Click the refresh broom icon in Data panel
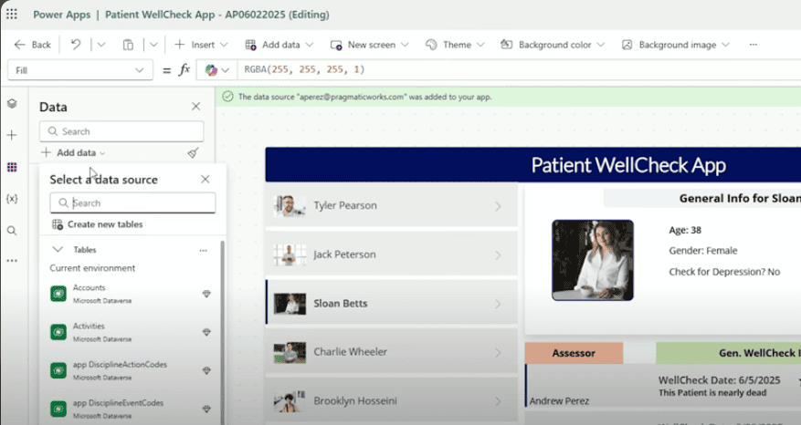Screen dimensions: 801x425 click(193, 152)
